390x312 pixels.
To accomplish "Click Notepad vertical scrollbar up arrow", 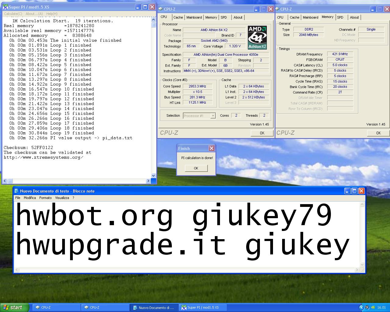I will (x=362, y=204).
